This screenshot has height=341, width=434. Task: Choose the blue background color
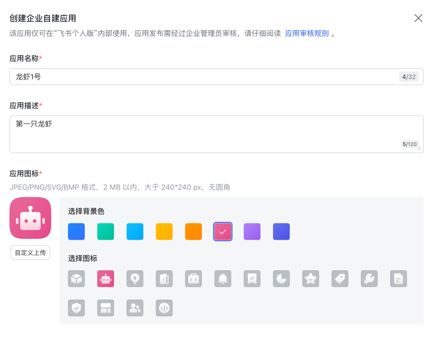click(x=76, y=232)
